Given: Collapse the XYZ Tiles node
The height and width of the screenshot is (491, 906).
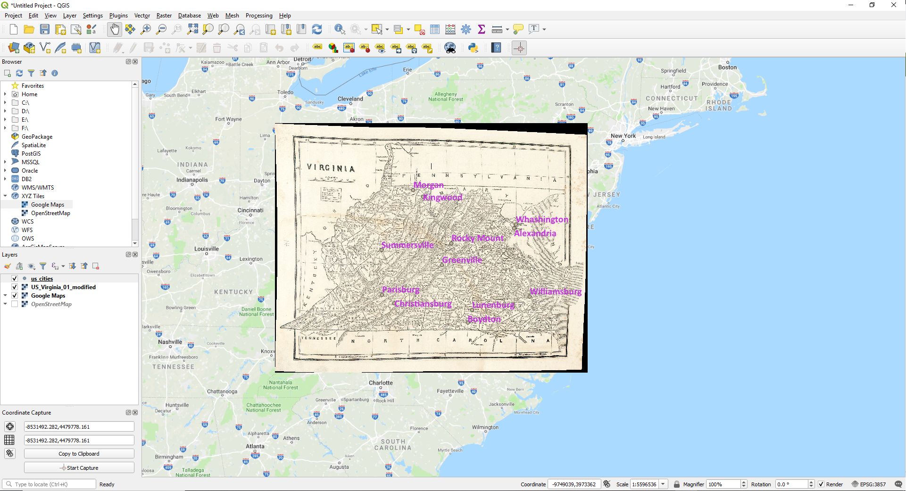Looking at the screenshot, I should pos(5,196).
